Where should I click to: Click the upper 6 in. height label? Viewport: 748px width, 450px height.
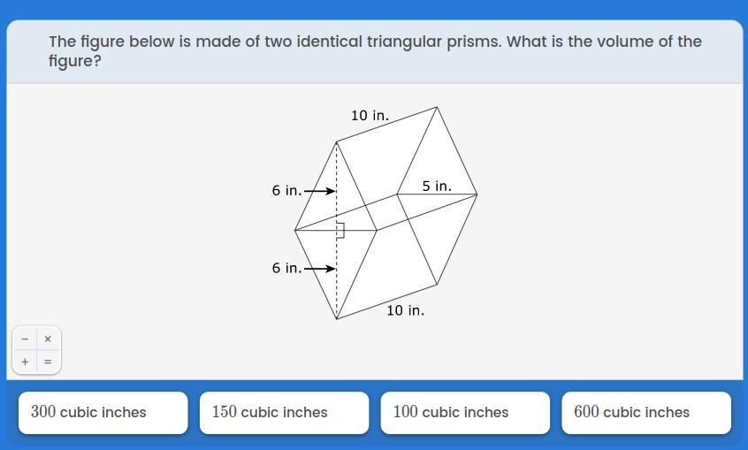(286, 191)
